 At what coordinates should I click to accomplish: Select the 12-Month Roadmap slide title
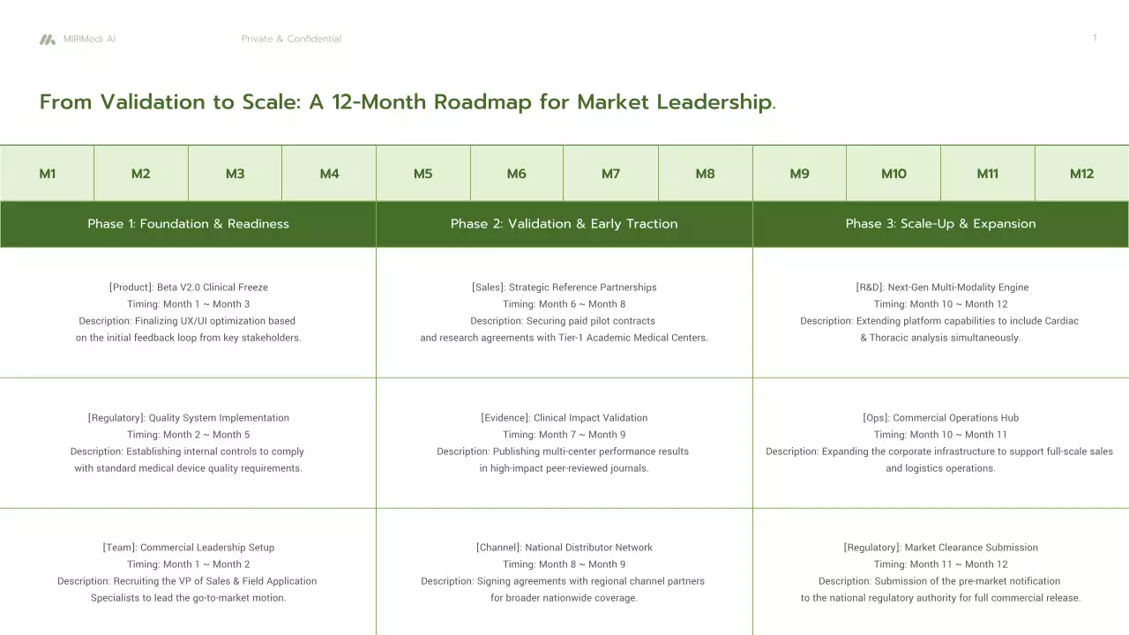407,102
